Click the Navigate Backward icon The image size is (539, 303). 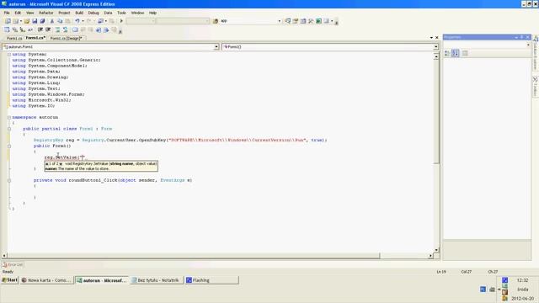click(x=100, y=21)
